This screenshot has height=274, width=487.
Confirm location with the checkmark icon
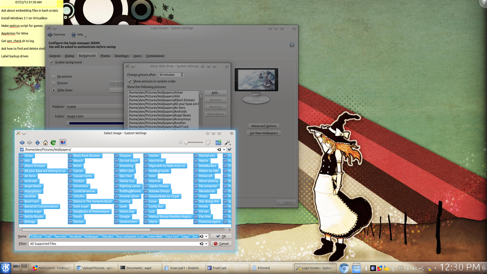(x=230, y=150)
